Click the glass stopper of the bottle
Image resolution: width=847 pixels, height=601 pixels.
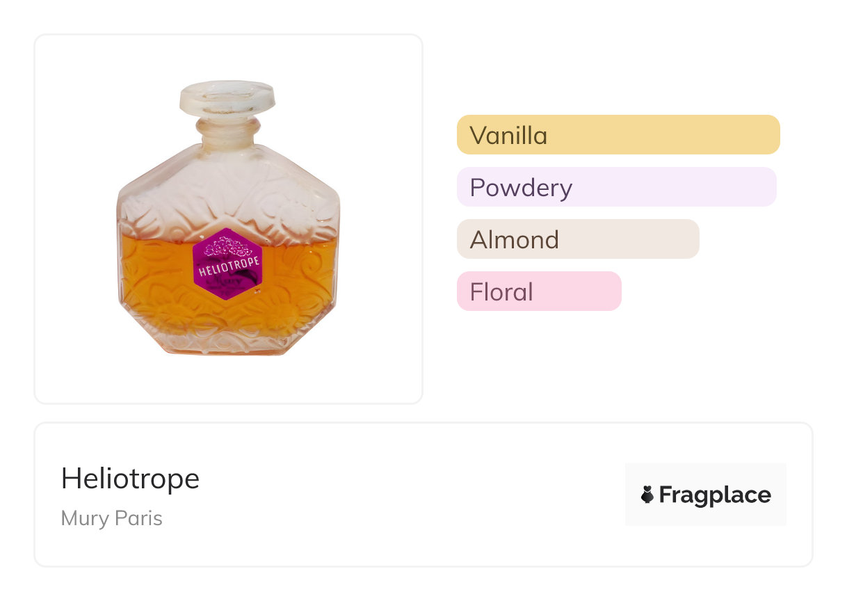point(227,97)
